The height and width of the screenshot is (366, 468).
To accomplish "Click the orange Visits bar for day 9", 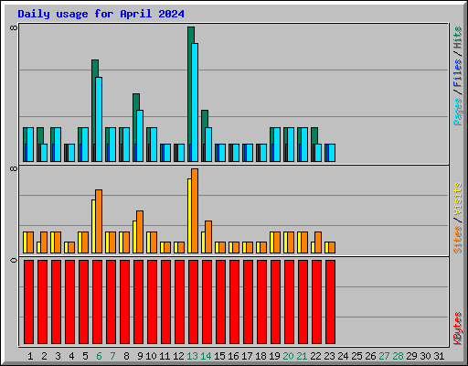I will [x=140, y=231].
